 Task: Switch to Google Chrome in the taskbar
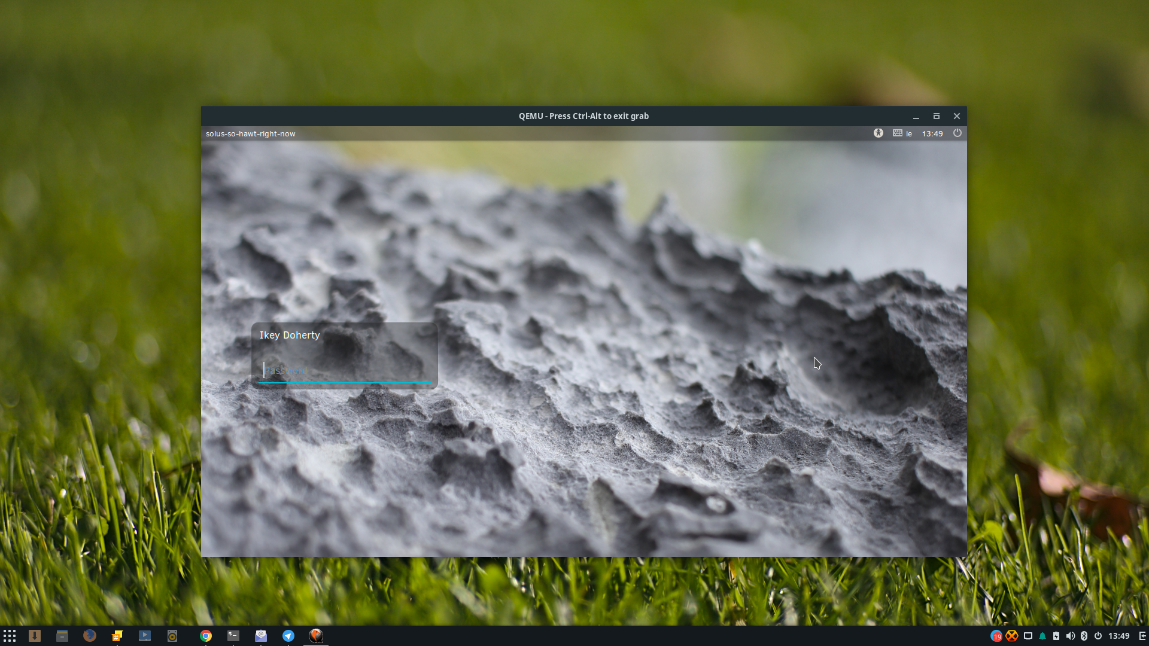pyautogui.click(x=206, y=636)
